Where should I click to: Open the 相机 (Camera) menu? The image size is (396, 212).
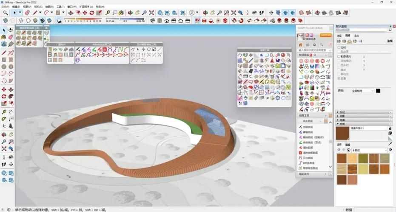tap(39, 7)
